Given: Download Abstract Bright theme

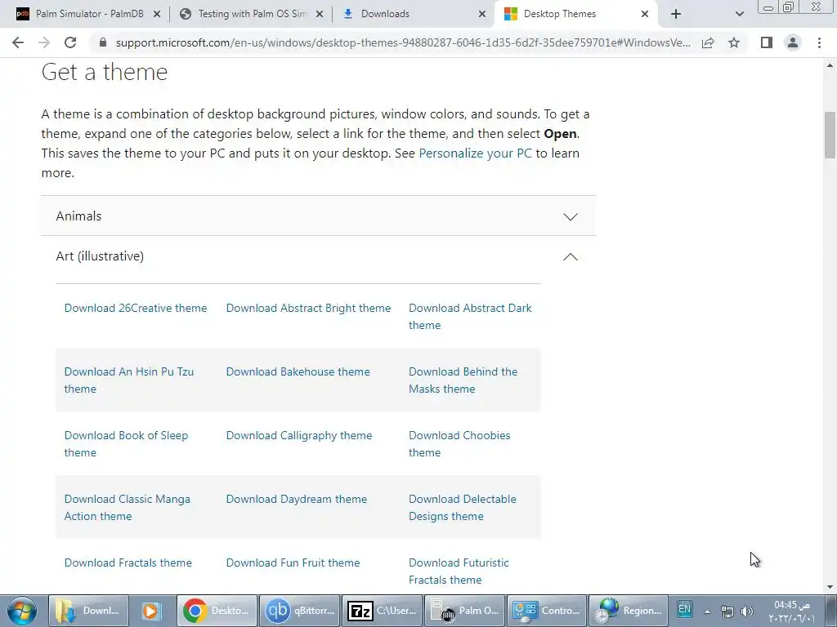Looking at the screenshot, I should [x=308, y=308].
